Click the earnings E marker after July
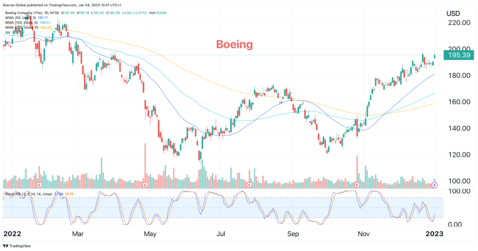 point(249,185)
